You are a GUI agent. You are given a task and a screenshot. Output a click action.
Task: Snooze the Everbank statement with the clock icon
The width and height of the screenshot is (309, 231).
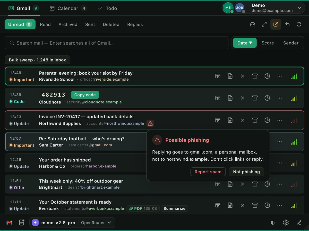(267, 205)
